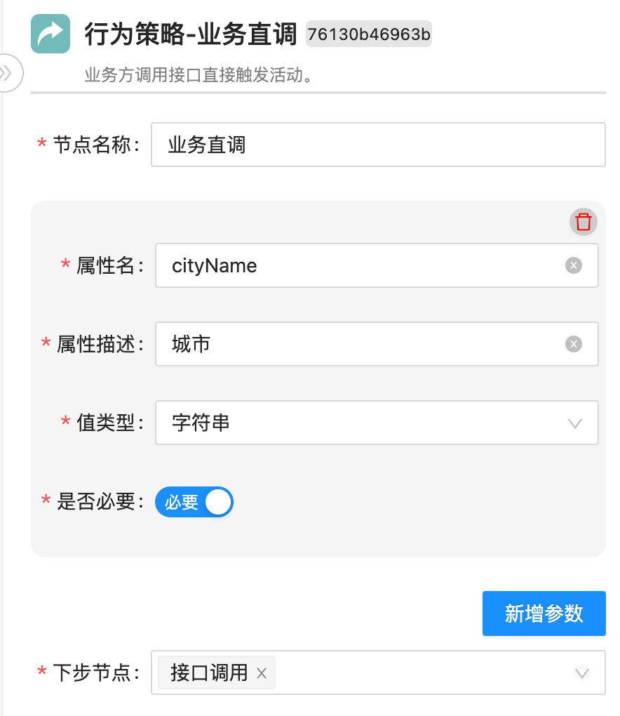This screenshot has height=716, width=620.
Task: Click the red trash delete parameter icon
Action: coord(583,222)
